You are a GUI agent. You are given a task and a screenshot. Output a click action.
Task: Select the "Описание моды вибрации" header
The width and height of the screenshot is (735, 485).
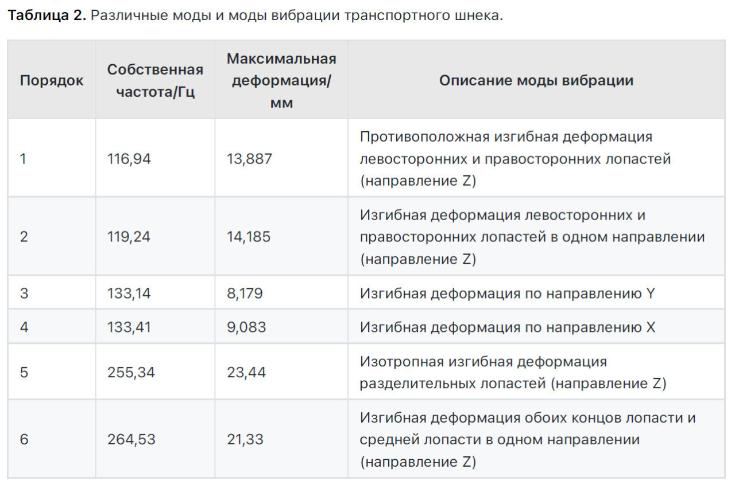536,80
